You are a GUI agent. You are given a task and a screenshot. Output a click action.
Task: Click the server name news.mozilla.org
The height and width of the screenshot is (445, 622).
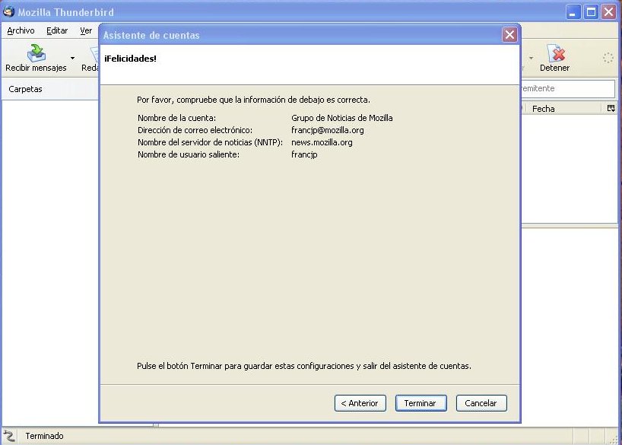point(322,142)
